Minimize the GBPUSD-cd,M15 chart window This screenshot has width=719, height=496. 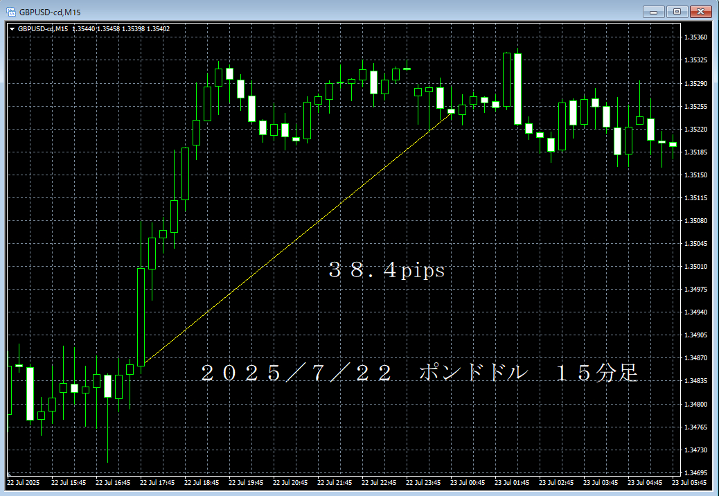pos(653,12)
